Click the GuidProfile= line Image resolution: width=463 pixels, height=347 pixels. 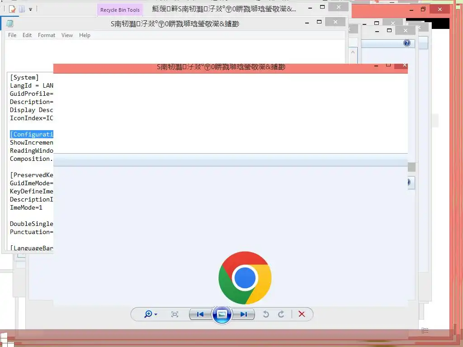click(x=32, y=94)
